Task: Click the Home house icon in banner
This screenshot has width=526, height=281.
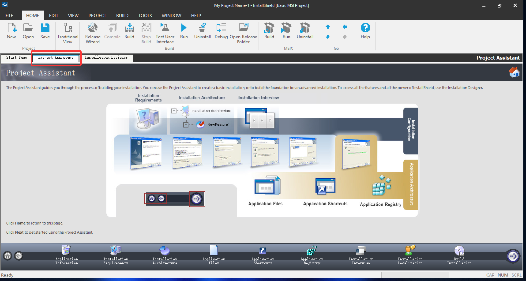Action: 514,73
